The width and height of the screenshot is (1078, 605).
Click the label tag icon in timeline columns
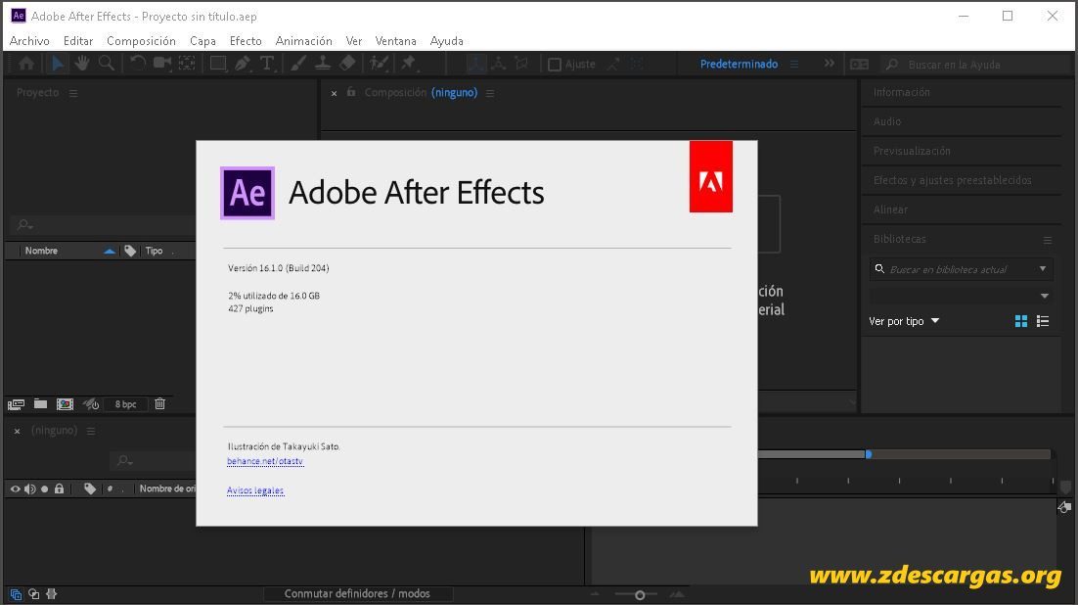(89, 489)
